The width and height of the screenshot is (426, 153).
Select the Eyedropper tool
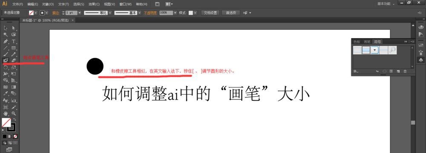[x=6, y=94]
